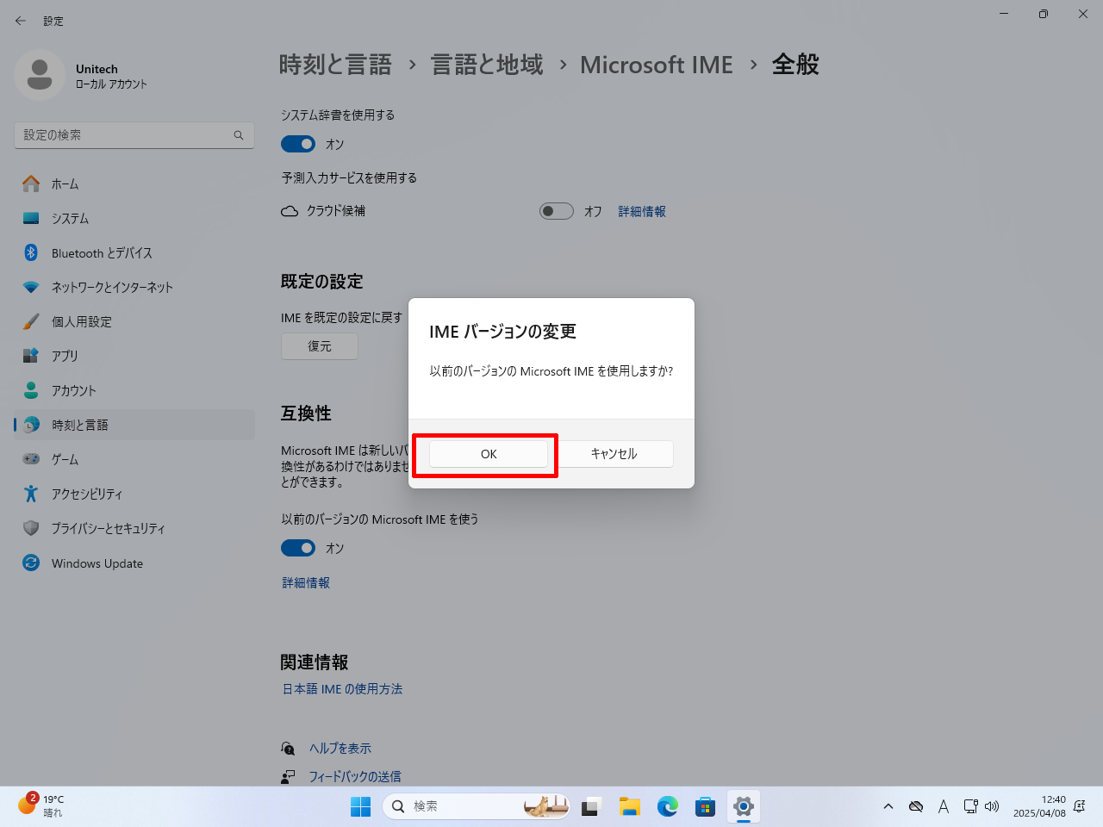Expand the hidden tray icons chevron

point(888,806)
